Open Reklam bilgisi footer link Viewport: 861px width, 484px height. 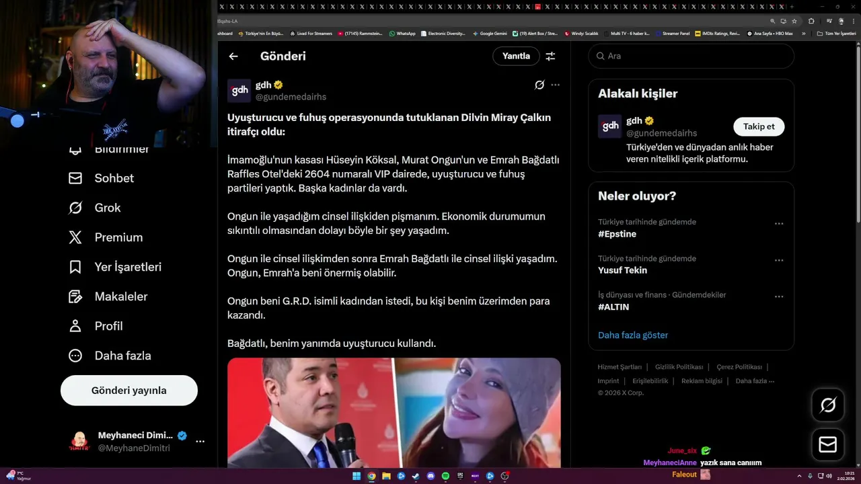pos(702,381)
